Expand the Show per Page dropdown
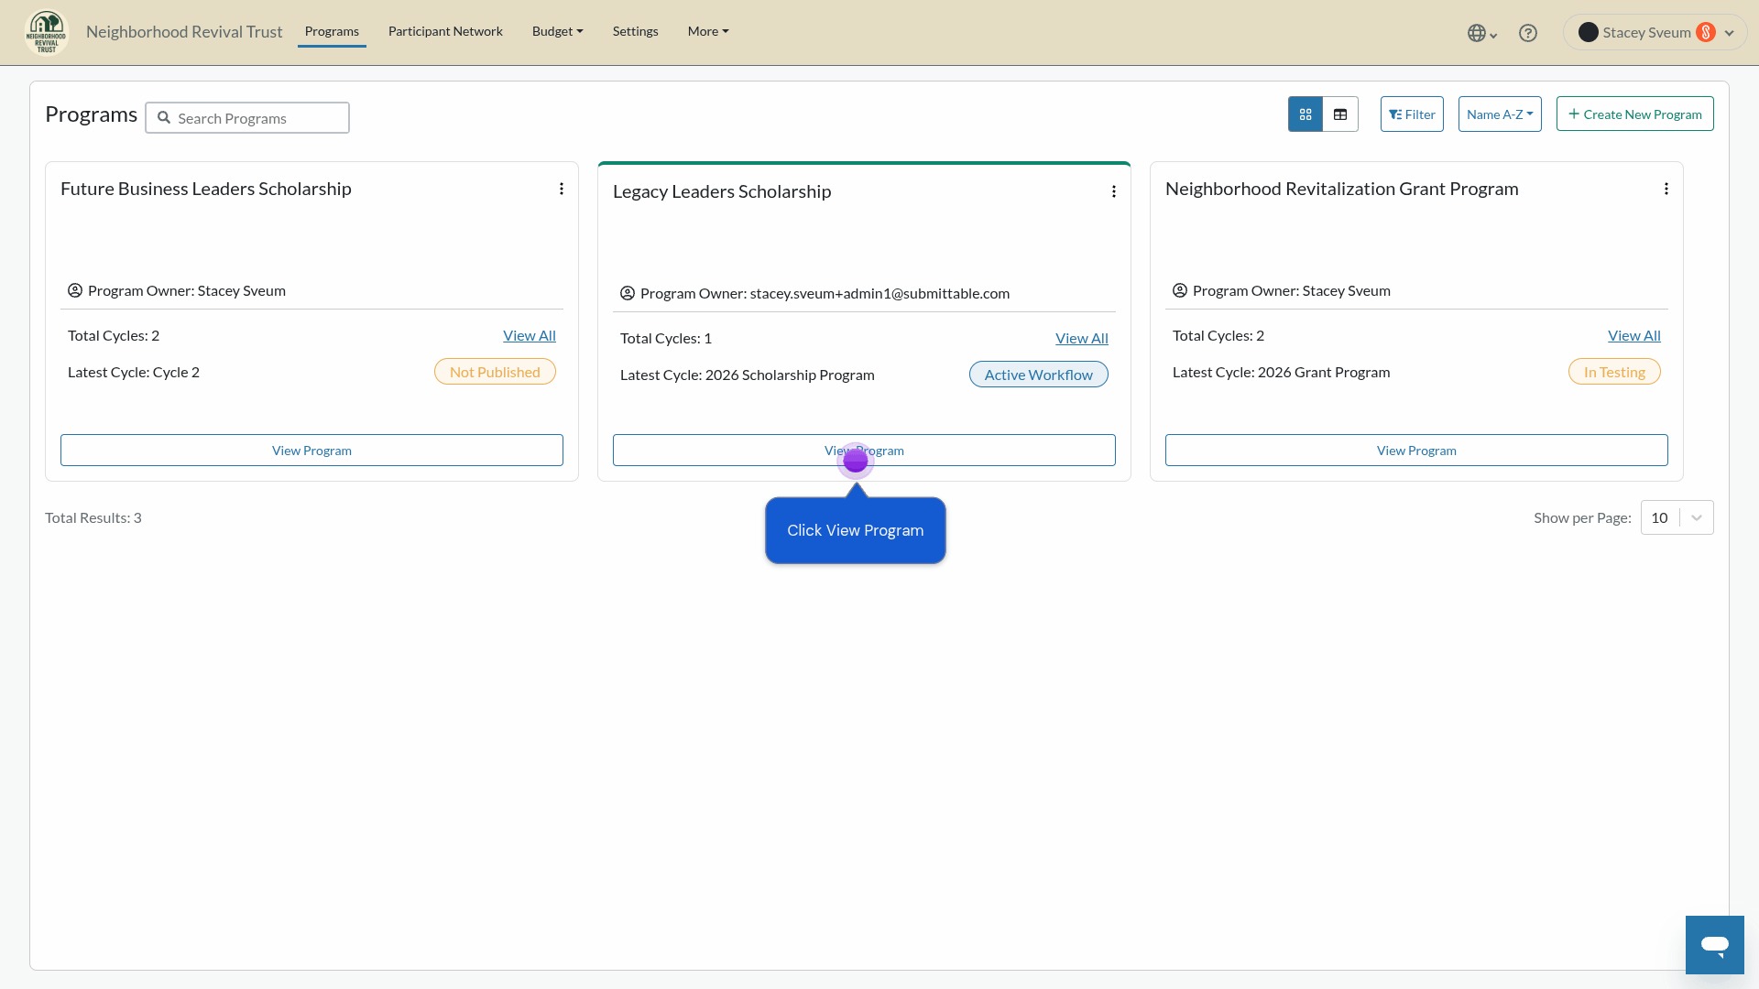The width and height of the screenshot is (1759, 989). [1677, 518]
